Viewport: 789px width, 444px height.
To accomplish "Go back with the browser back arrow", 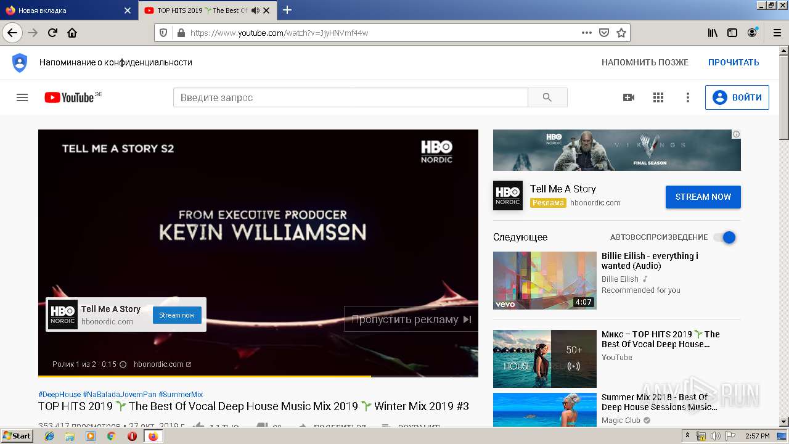I will coord(12,33).
